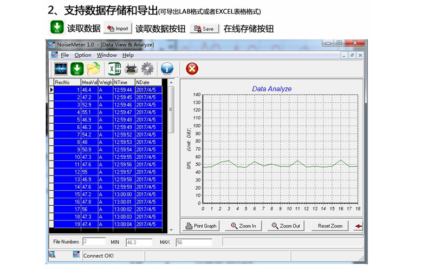Click the RecNo column header
The width and height of the screenshot is (428, 269).
pos(67,82)
